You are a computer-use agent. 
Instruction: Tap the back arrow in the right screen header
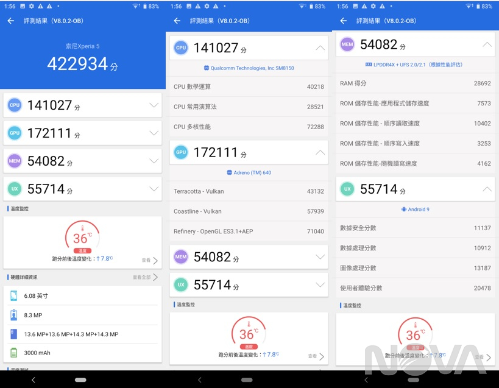343,21
